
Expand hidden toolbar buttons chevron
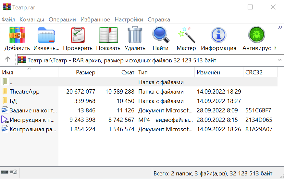point(280,27)
